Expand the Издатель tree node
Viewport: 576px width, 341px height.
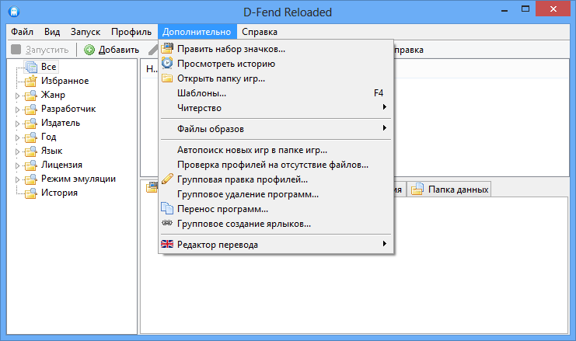(x=17, y=124)
